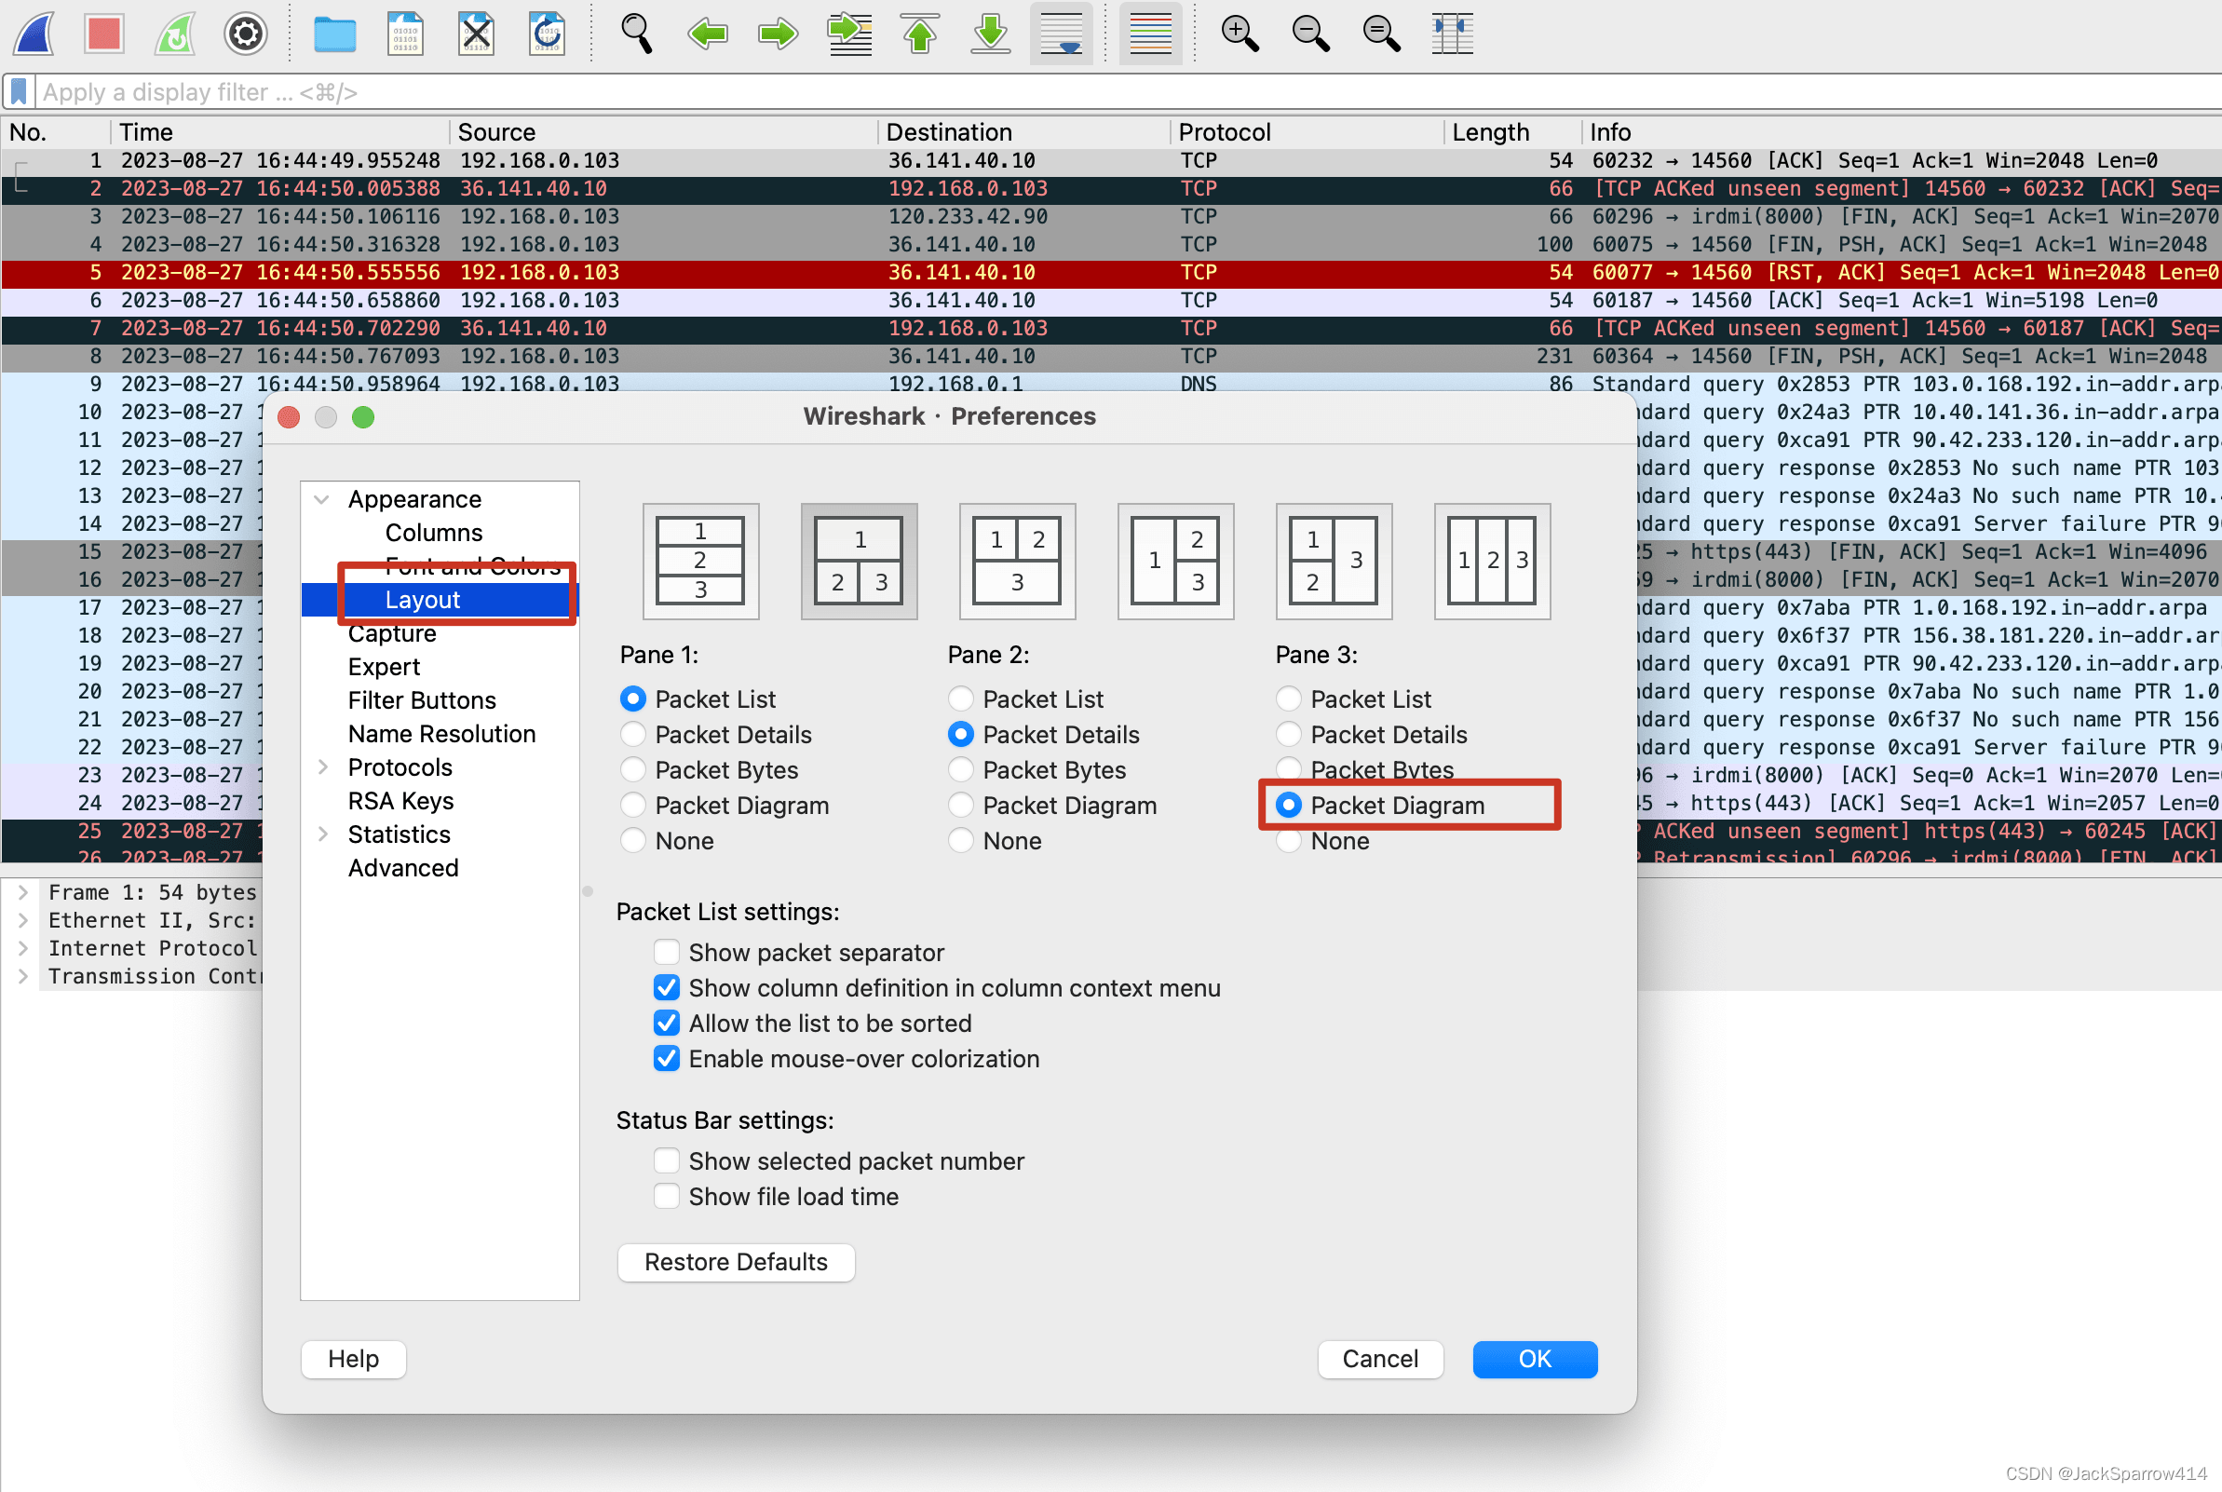Choose three side-by-side columns layout

[x=1492, y=562]
